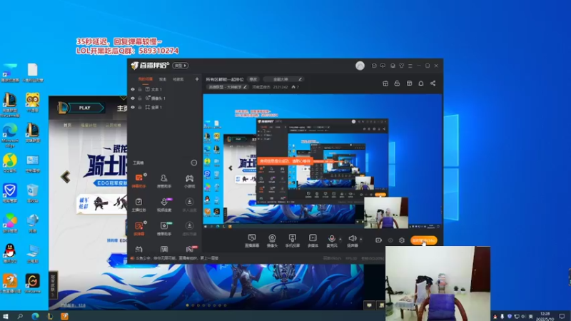Viewport: 571px width, 321px height.
Task: Open the 榜单助手 tool
Action: click(164, 228)
